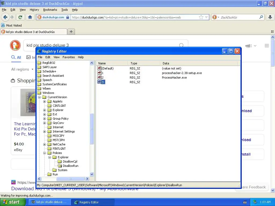Select the System key under Policies
Screen dimensions: 275x206
pos(60,170)
